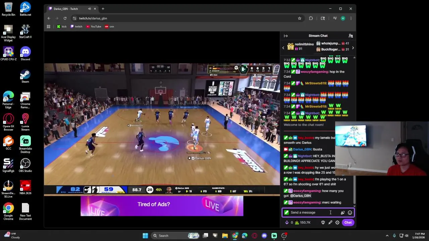Open the kick bookmark

click(62, 26)
